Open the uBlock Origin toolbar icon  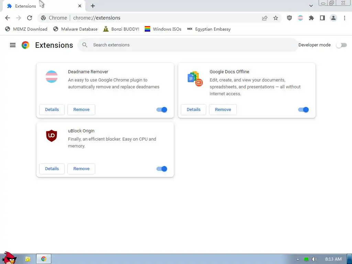(289, 18)
